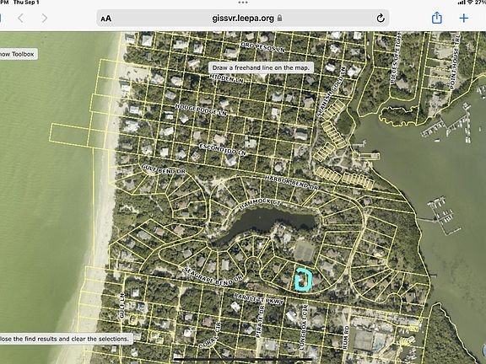The image size is (486, 364).
Task: Click the 'Draw a freehand line' tooltip
Action: click(x=261, y=67)
